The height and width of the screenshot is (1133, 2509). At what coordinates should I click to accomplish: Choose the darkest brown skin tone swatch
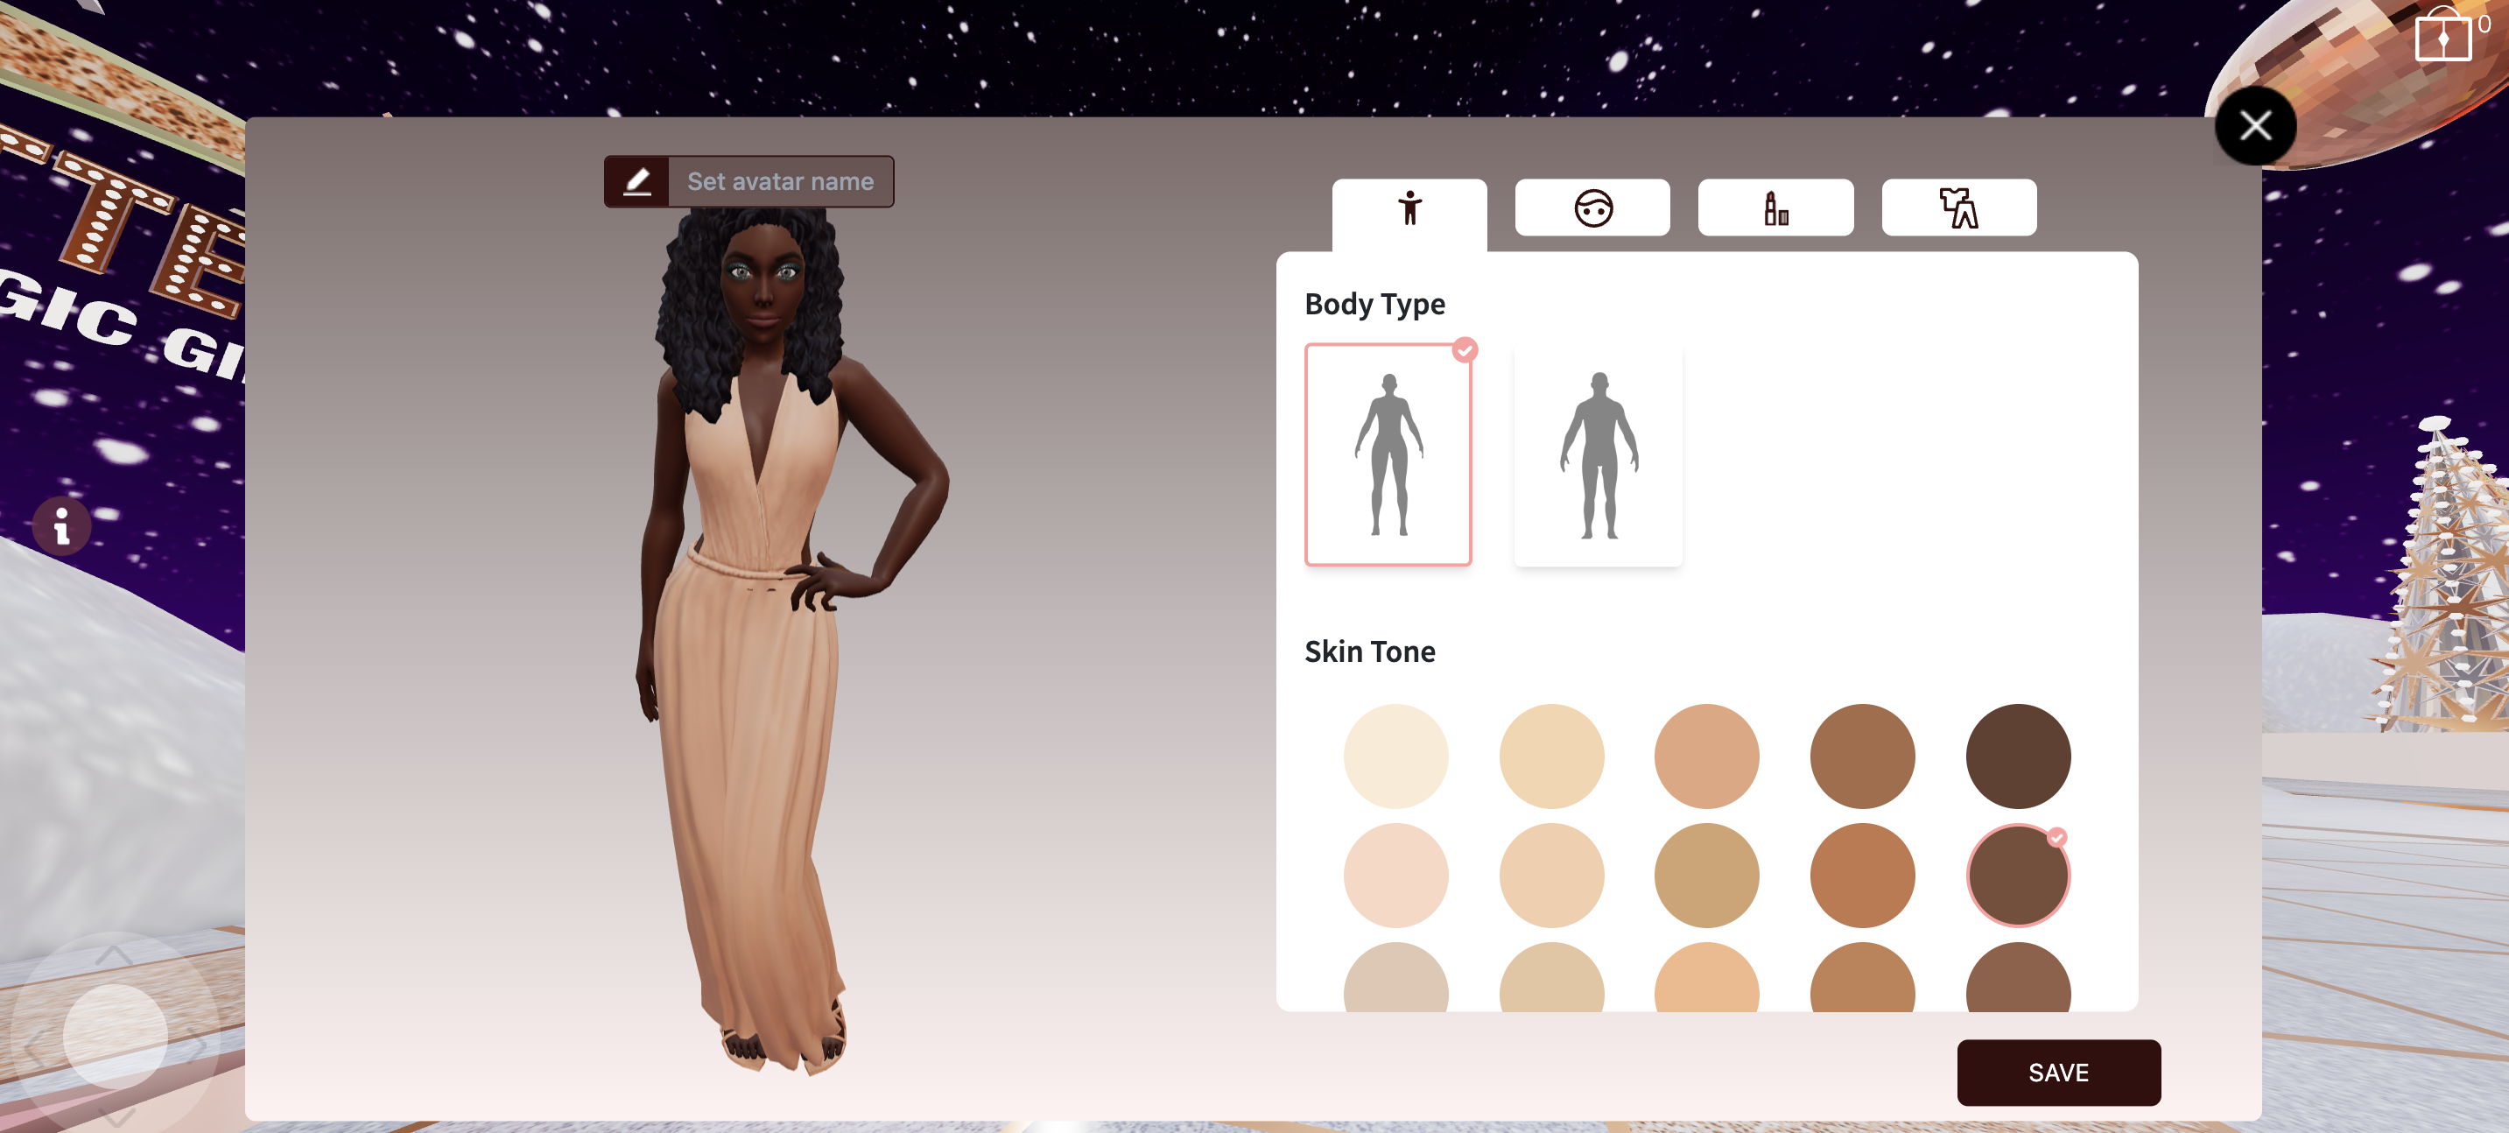pos(2017,756)
